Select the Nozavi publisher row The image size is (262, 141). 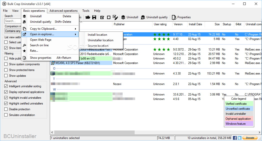155,84
